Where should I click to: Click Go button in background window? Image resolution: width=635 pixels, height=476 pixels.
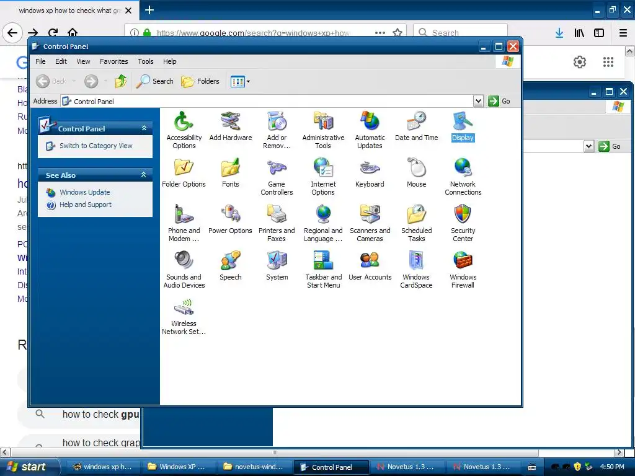(x=610, y=146)
